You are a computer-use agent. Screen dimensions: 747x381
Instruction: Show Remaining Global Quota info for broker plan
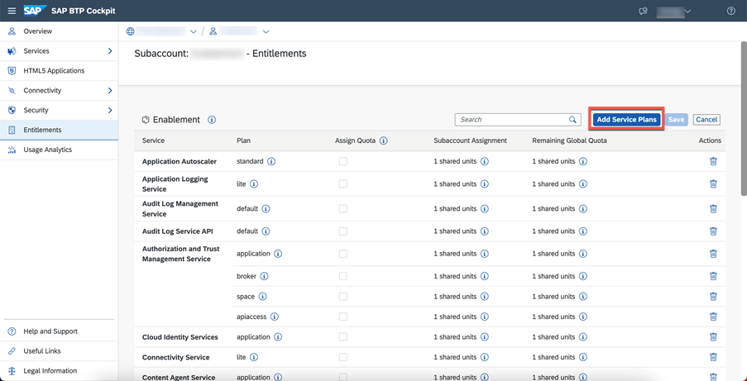[583, 276]
